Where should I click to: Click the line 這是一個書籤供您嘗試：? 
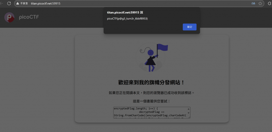coord(152,101)
